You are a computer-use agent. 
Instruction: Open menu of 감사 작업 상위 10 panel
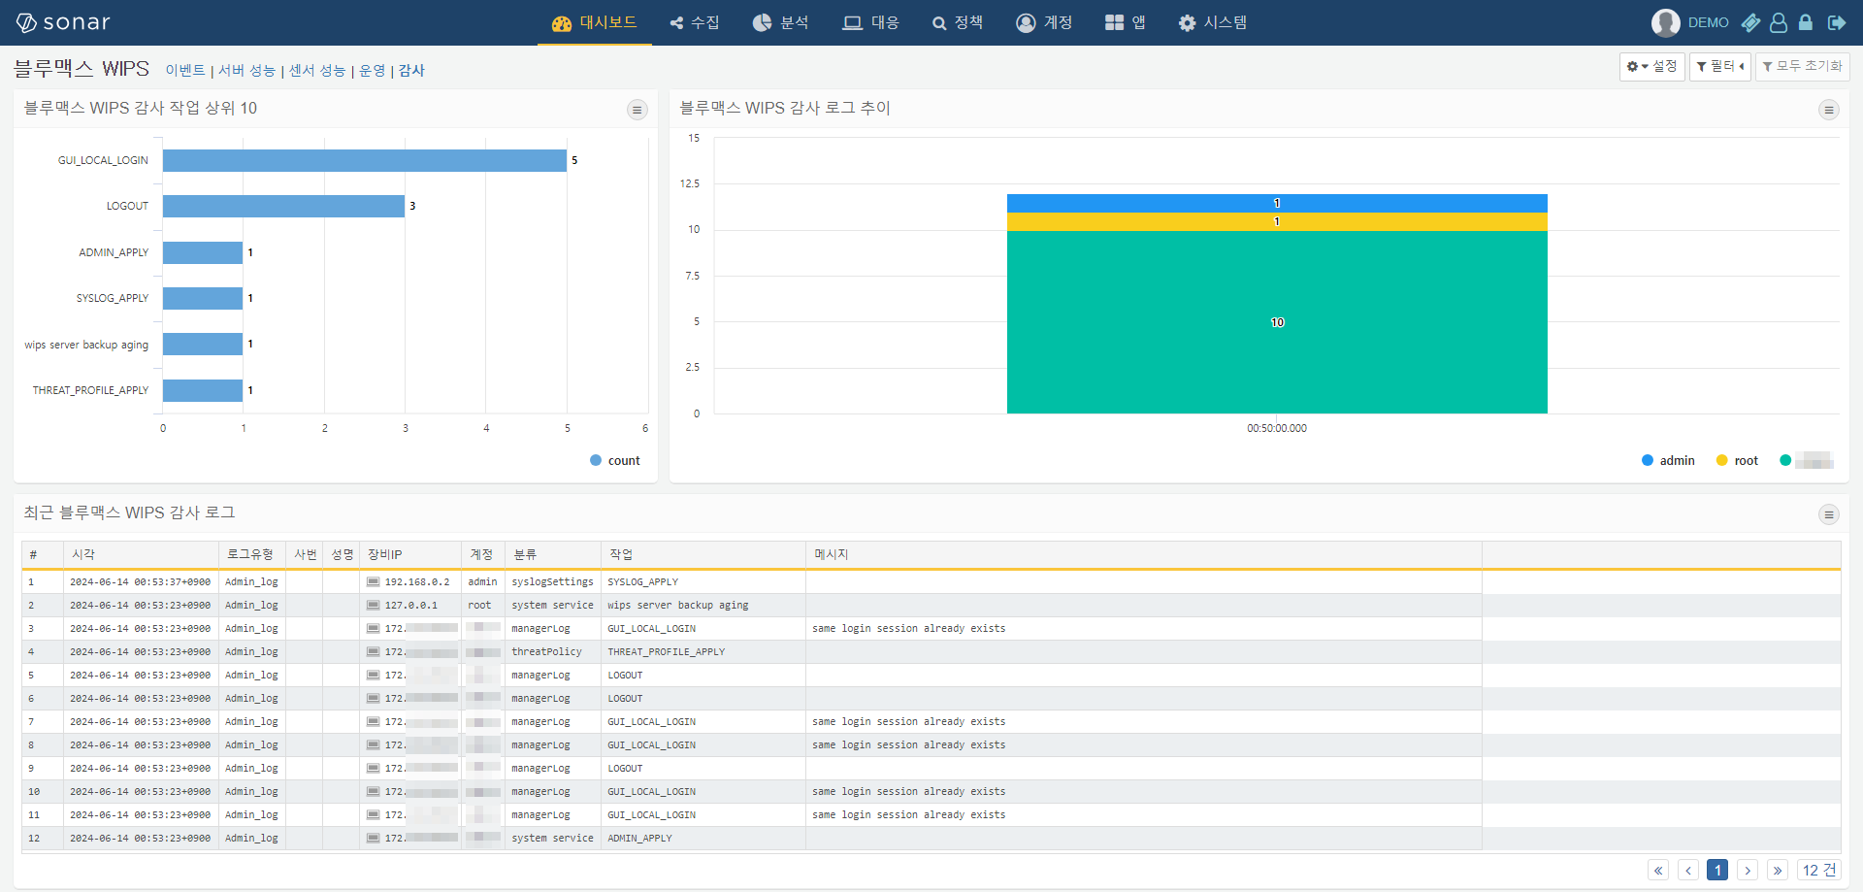click(637, 110)
